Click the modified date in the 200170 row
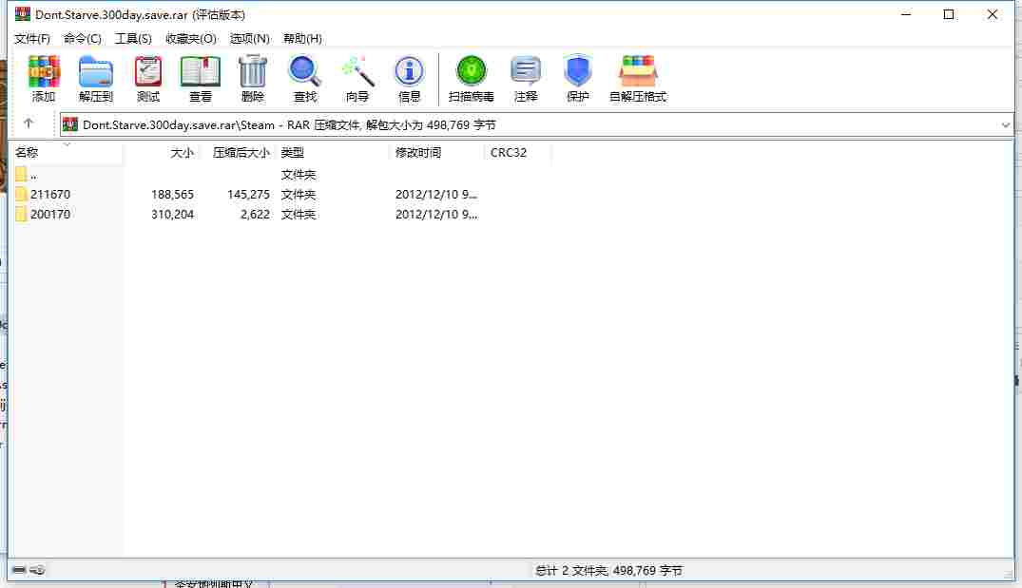 436,215
